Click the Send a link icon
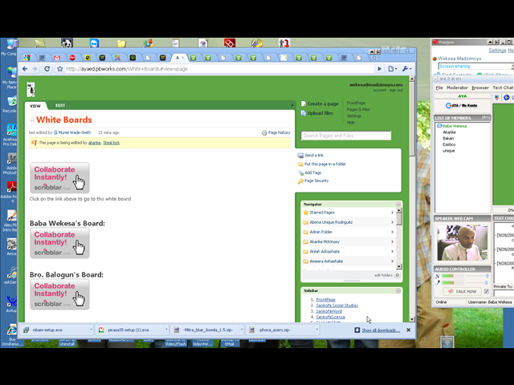Image resolution: width=514 pixels, height=385 pixels. tap(300, 155)
